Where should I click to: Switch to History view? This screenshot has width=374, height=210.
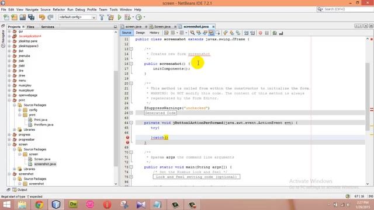point(154,33)
